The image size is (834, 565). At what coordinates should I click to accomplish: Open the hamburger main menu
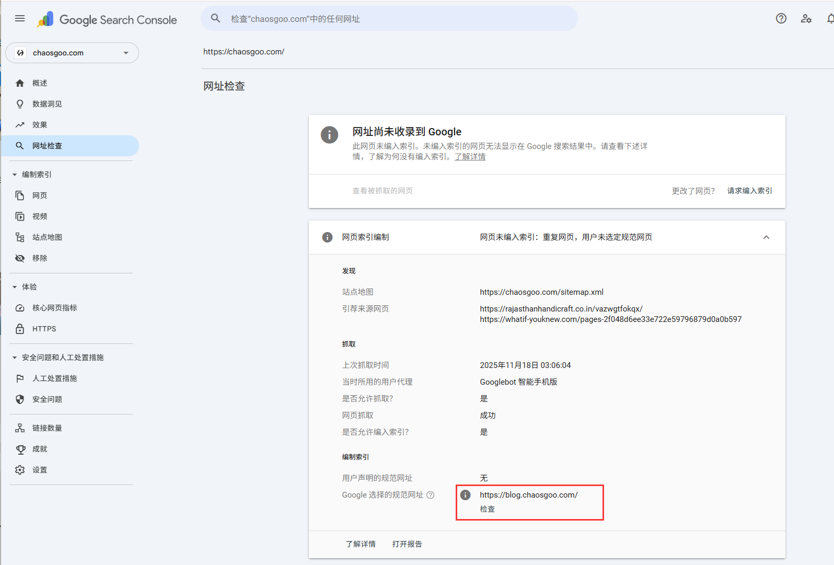20,19
